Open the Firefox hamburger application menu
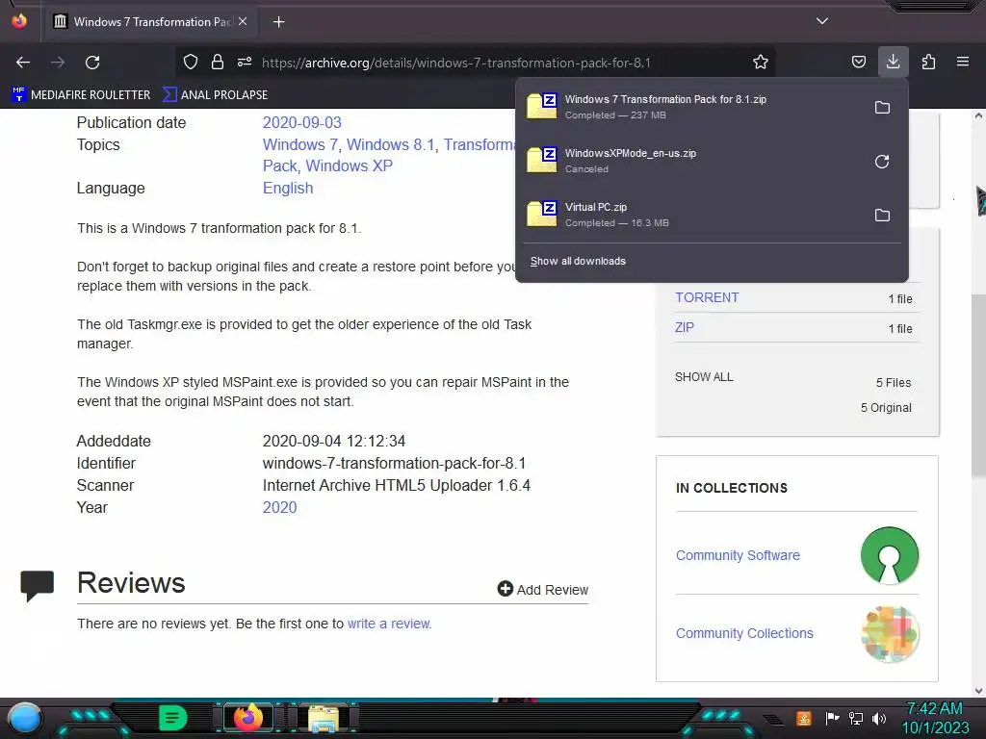 (963, 63)
